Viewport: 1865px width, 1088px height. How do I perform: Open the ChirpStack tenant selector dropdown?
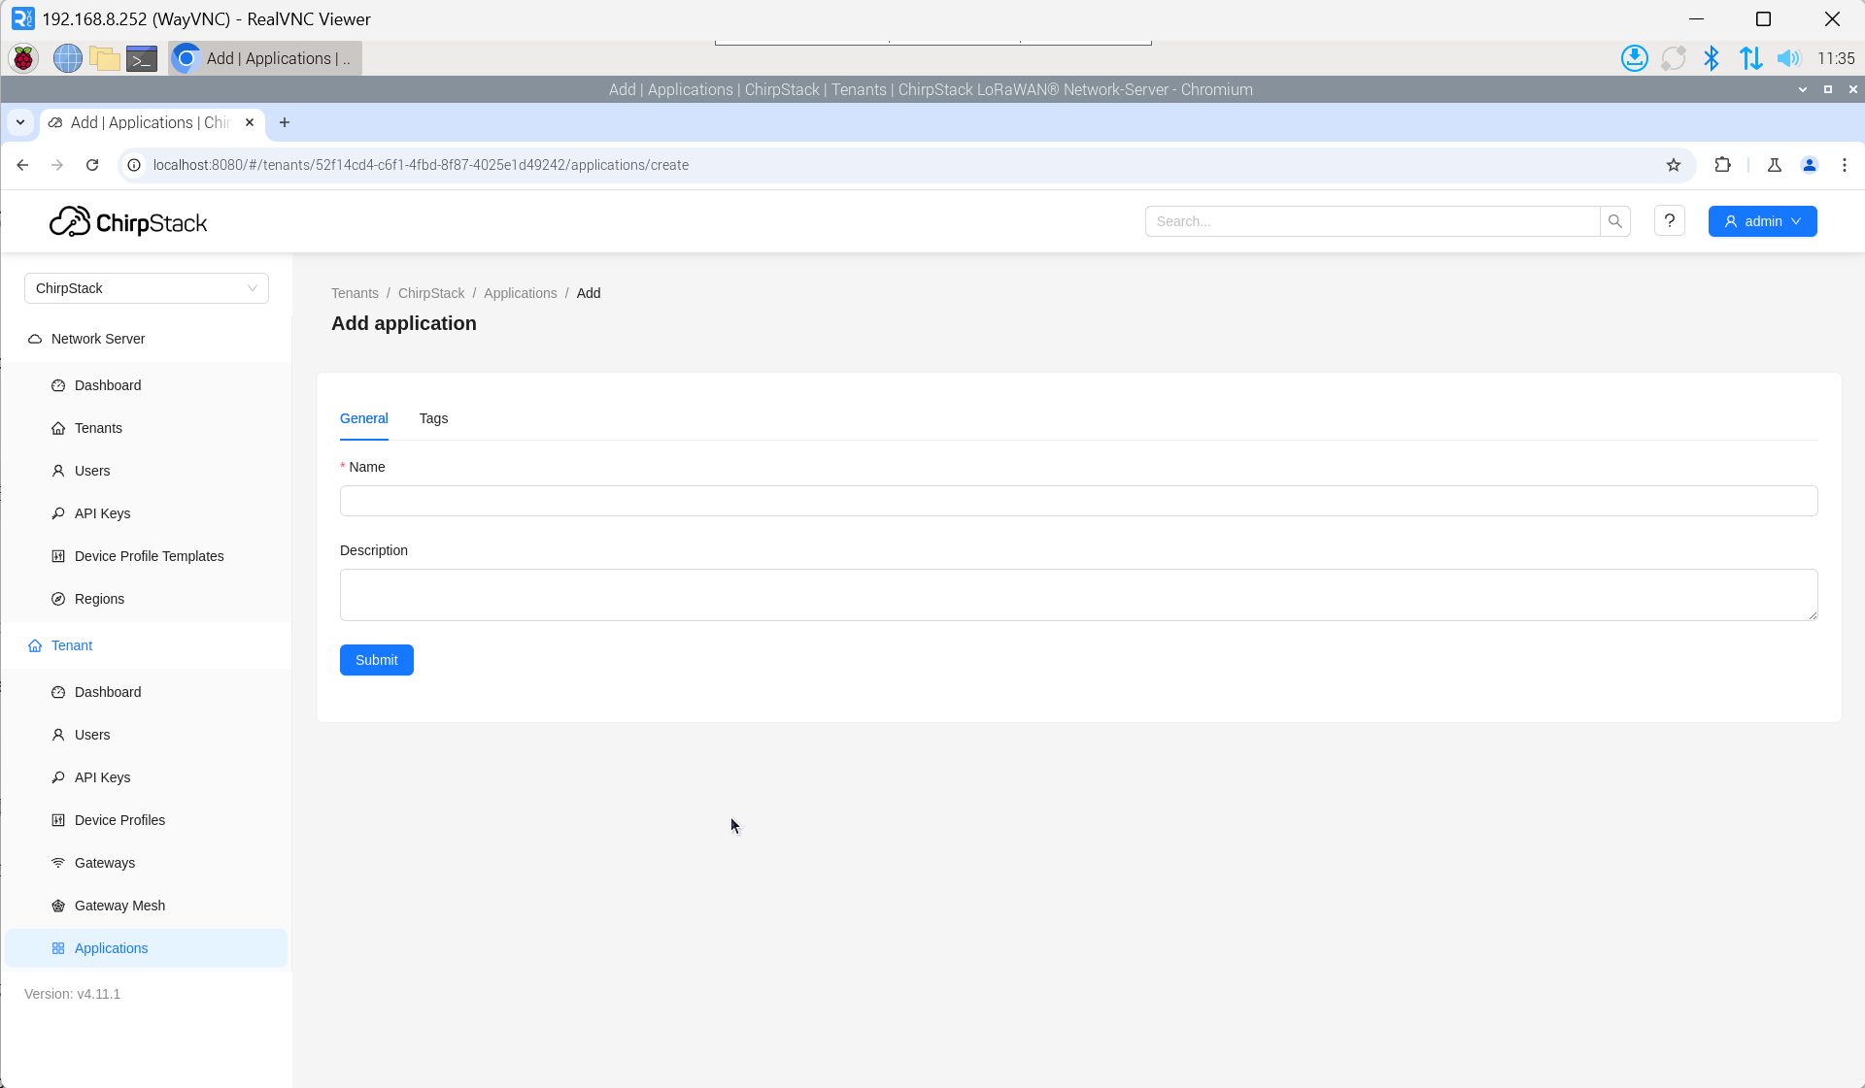(146, 288)
